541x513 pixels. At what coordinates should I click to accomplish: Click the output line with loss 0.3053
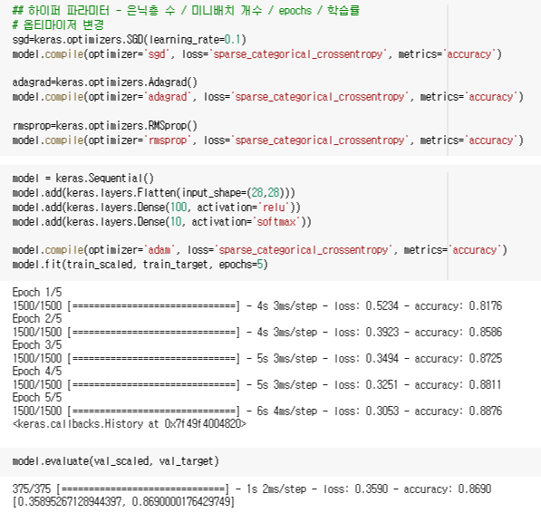257,411
